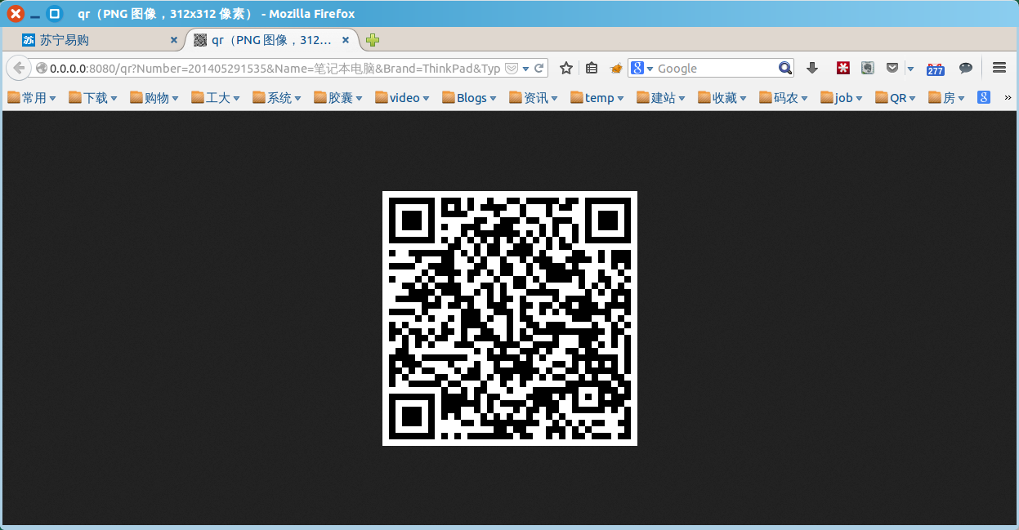Open the 系统 bookmarks folder

tap(277, 98)
